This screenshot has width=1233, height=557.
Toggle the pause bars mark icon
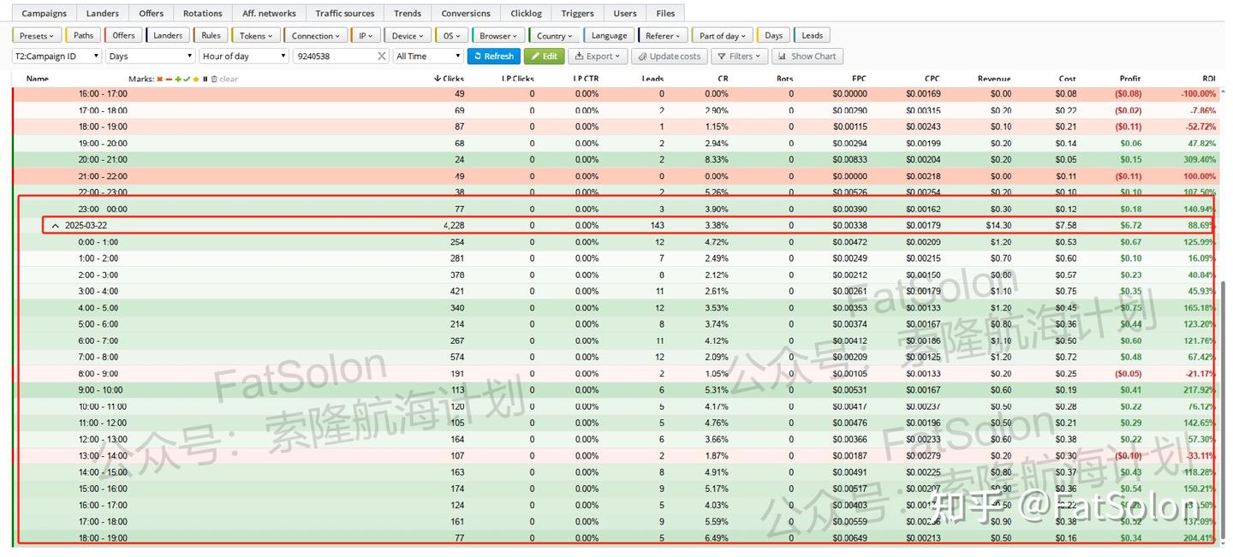pos(205,78)
